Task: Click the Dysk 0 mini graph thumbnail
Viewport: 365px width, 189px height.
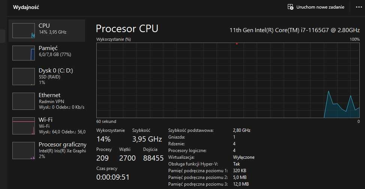Action: [x=24, y=76]
